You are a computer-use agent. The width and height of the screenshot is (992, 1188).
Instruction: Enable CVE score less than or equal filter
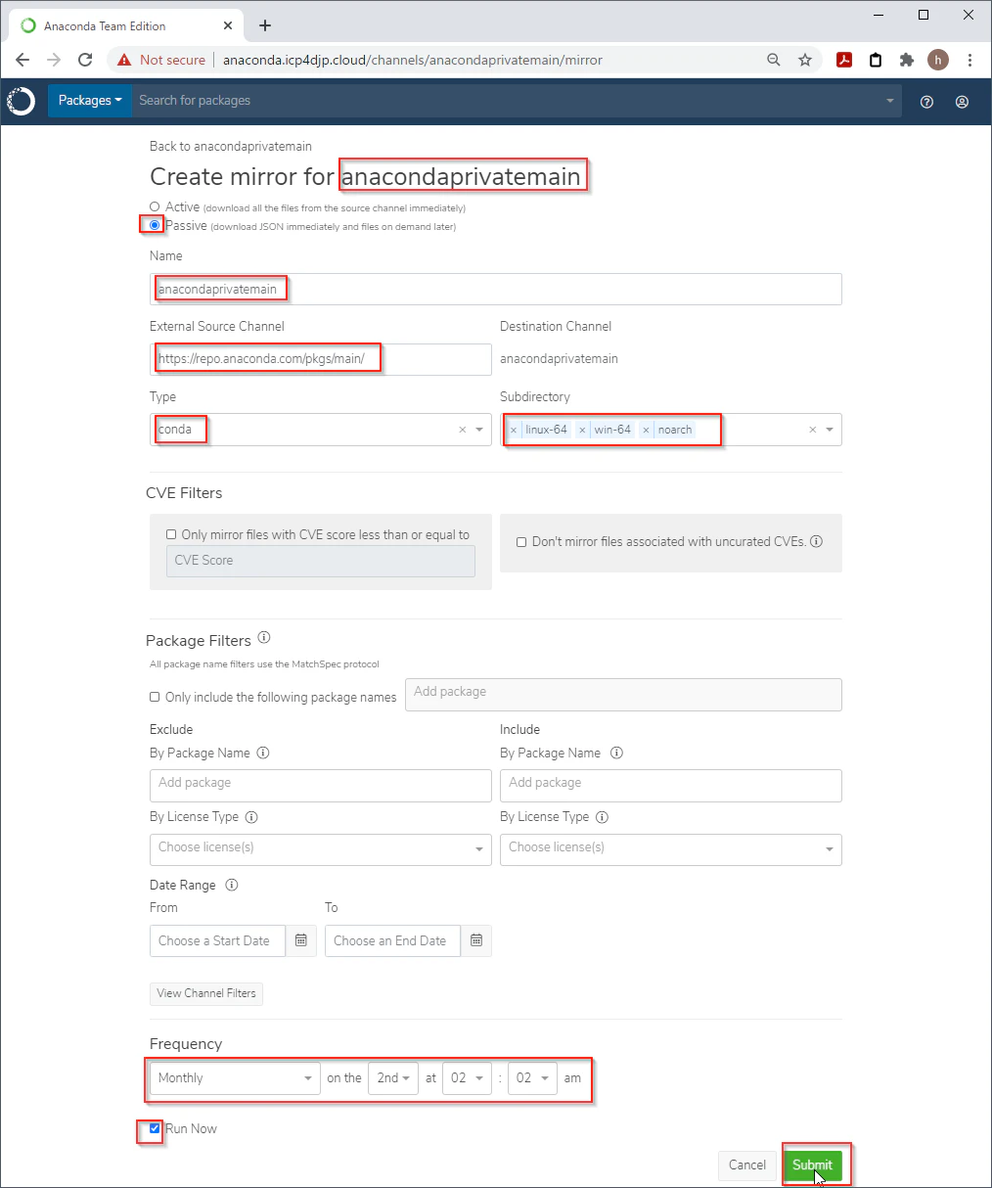click(171, 535)
